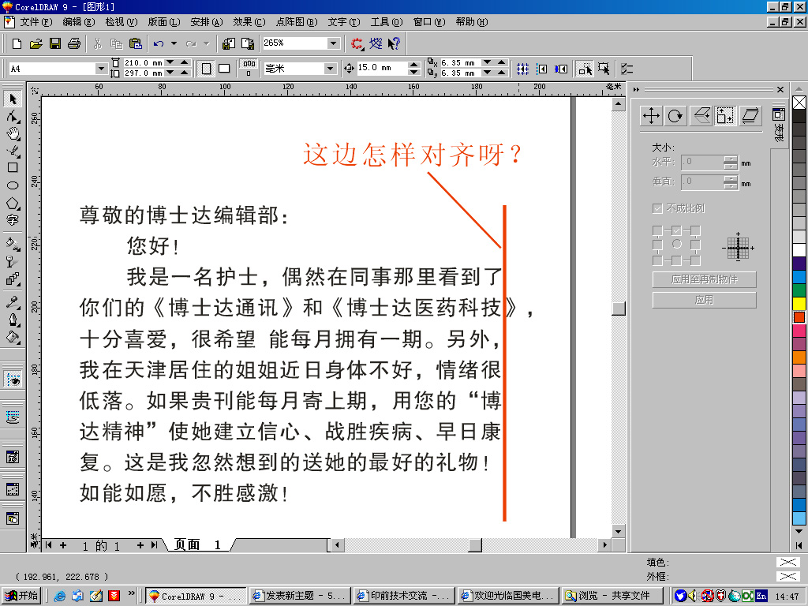The image size is (808, 606).
Task: Open the Position transform panel
Action: point(651,116)
